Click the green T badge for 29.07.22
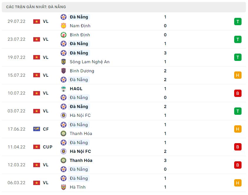 click(x=238, y=21)
